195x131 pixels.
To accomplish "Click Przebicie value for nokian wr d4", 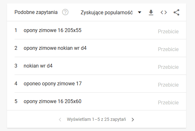I will tap(168, 67).
